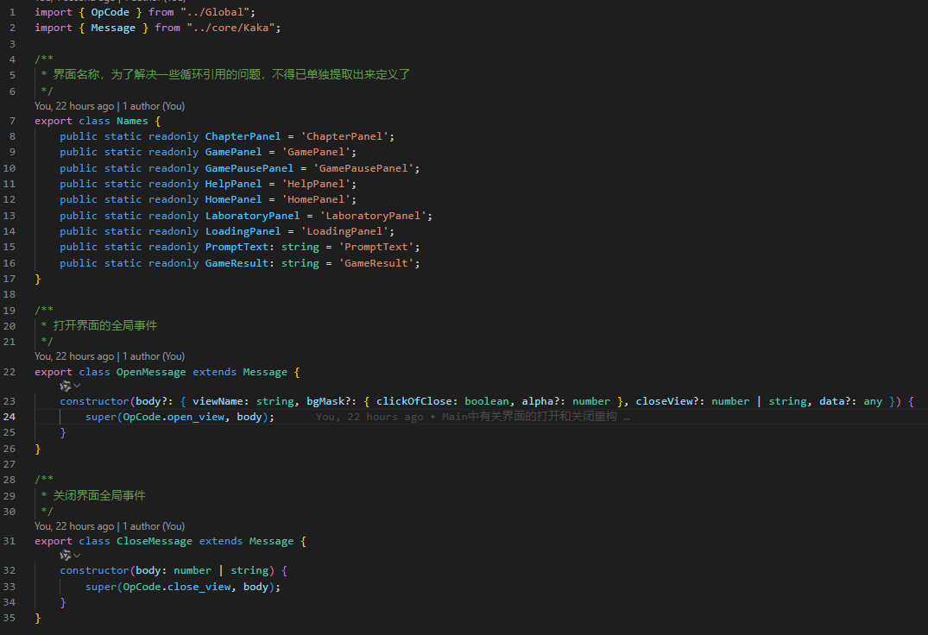Click the 'LaboratoryPanel' string literal on line 13
The height and width of the screenshot is (635, 928).
[373, 215]
